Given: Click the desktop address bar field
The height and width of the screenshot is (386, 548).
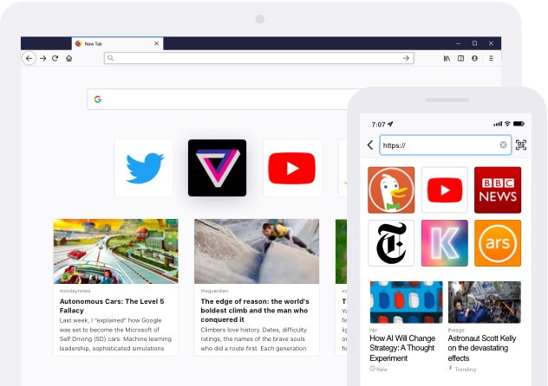Looking at the screenshot, I should (258, 58).
